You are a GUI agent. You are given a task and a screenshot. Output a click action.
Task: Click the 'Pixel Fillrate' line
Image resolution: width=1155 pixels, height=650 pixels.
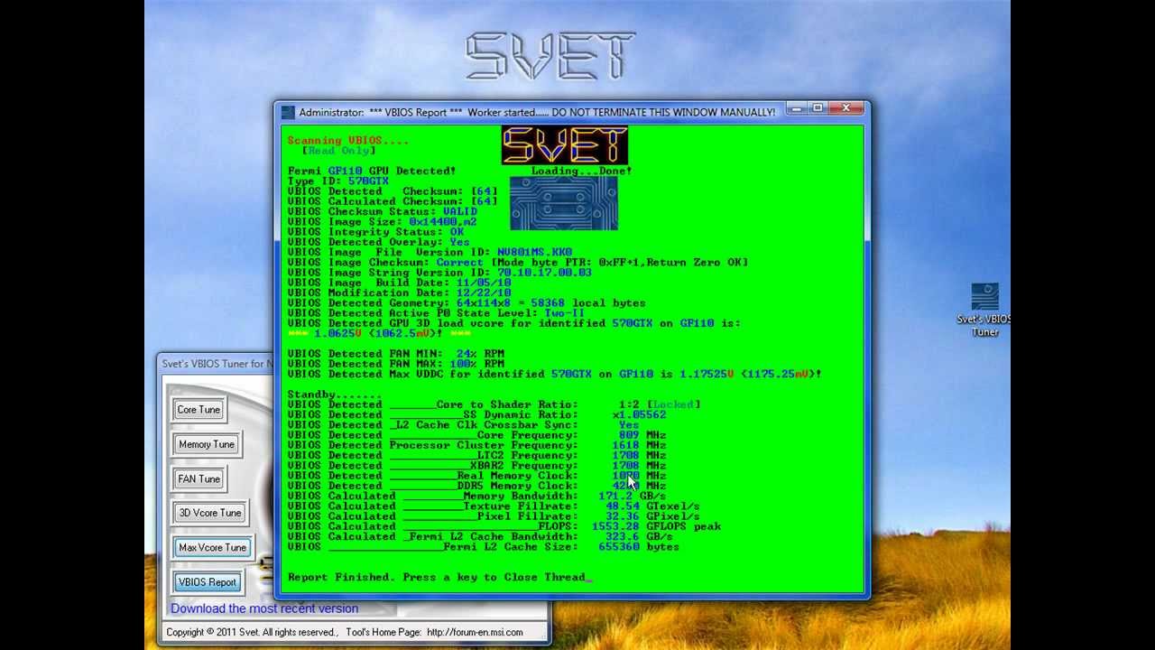pyautogui.click(x=494, y=516)
